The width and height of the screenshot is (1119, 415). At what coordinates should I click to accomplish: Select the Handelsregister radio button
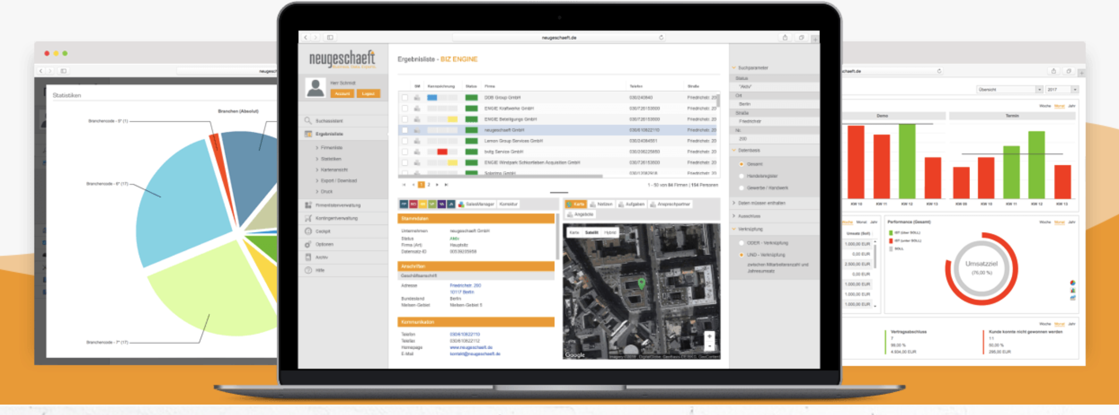coord(741,176)
